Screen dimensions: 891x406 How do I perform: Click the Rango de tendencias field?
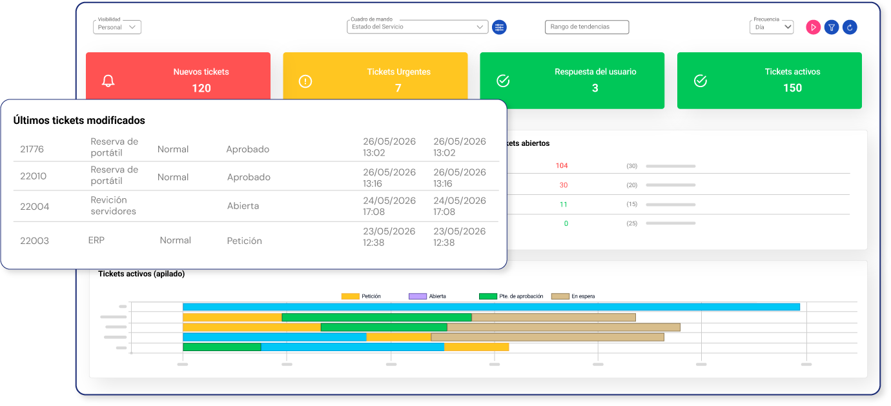click(587, 27)
